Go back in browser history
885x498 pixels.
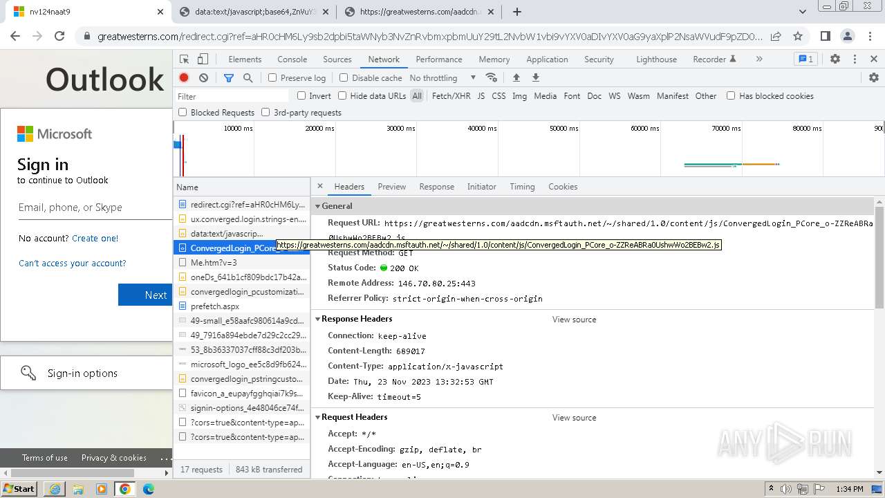[16, 37]
